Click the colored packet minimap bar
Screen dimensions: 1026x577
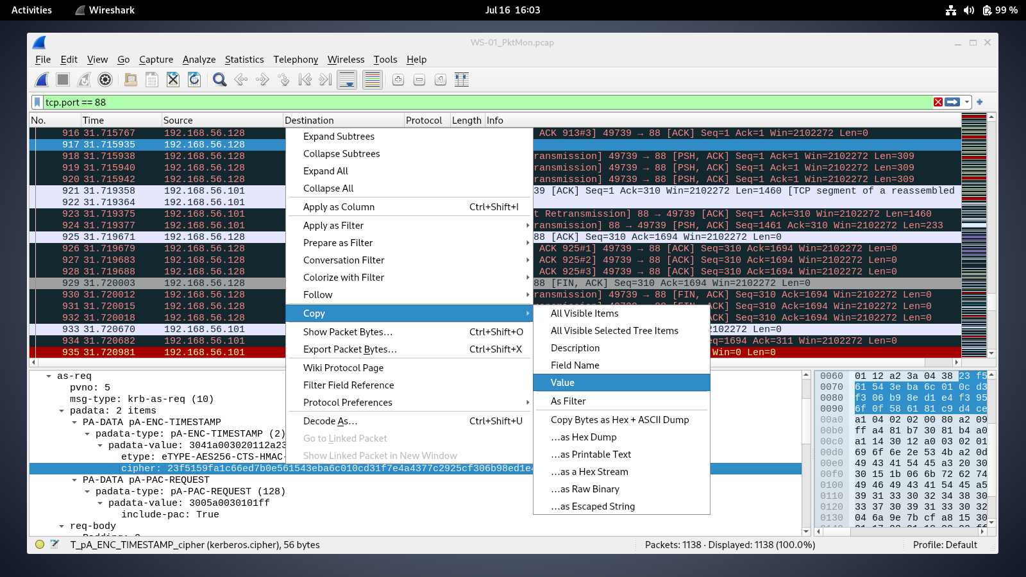(x=973, y=235)
